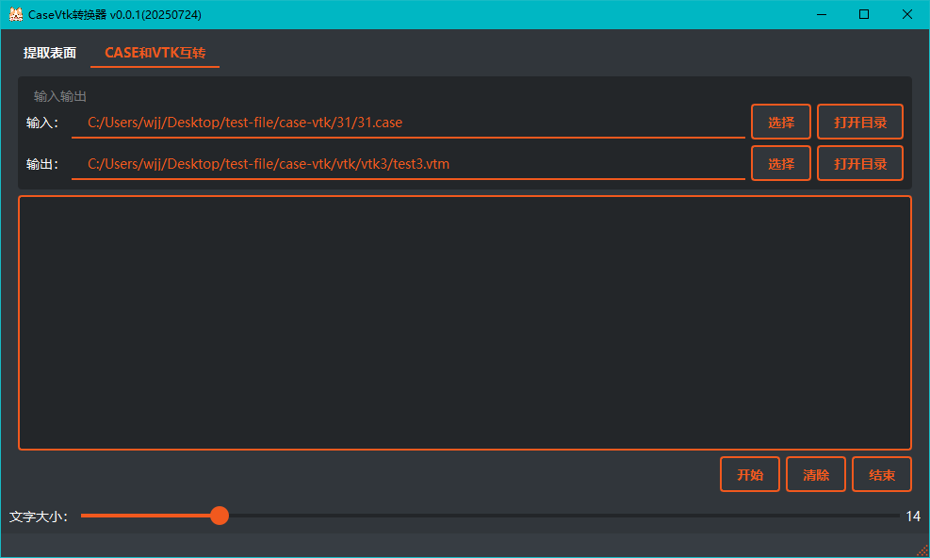The width and height of the screenshot is (930, 558).
Task: Click the 选择 button next to the input path
Action: (780, 122)
